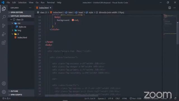179x101 pixels.
Task: Collapse the css folder
Action: tap(21, 23)
